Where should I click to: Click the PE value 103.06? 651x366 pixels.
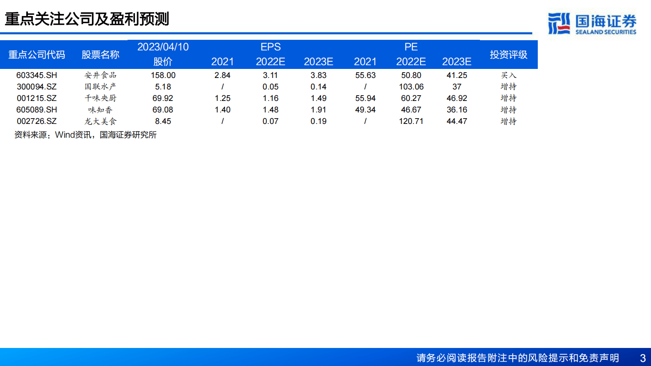(411, 87)
